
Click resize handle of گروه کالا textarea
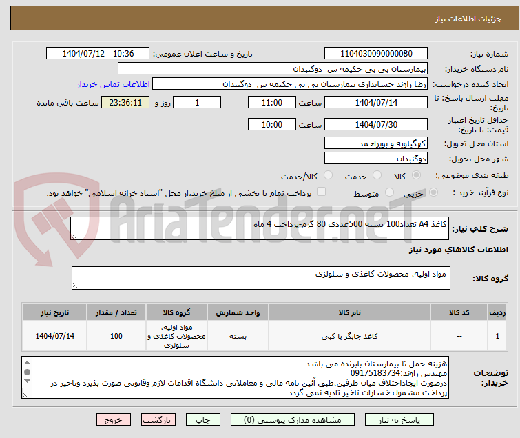pyautogui.click(x=75, y=286)
